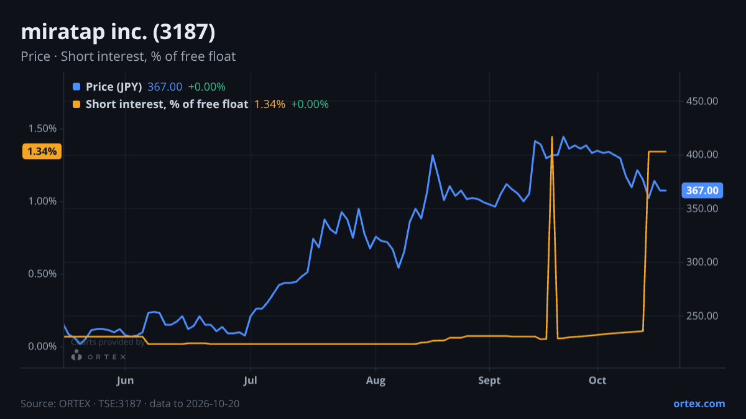Image resolution: width=746 pixels, height=419 pixels.
Task: Click the +0.00% change beside the price
Action: point(206,87)
